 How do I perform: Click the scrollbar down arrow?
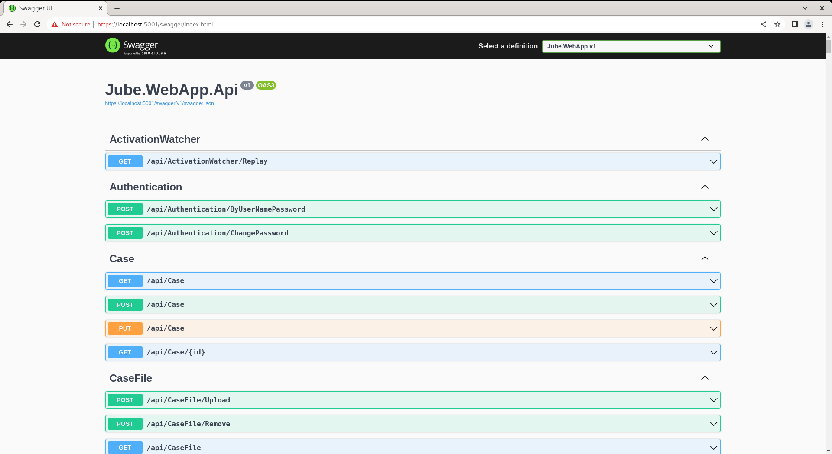(829, 451)
